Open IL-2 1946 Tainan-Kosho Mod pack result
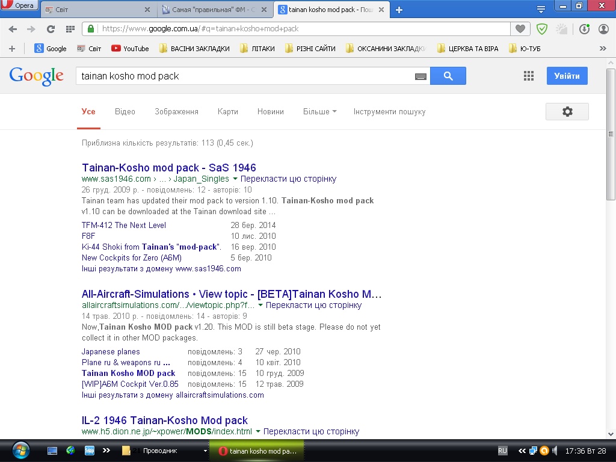Image resolution: width=616 pixels, height=462 pixels. (165, 420)
